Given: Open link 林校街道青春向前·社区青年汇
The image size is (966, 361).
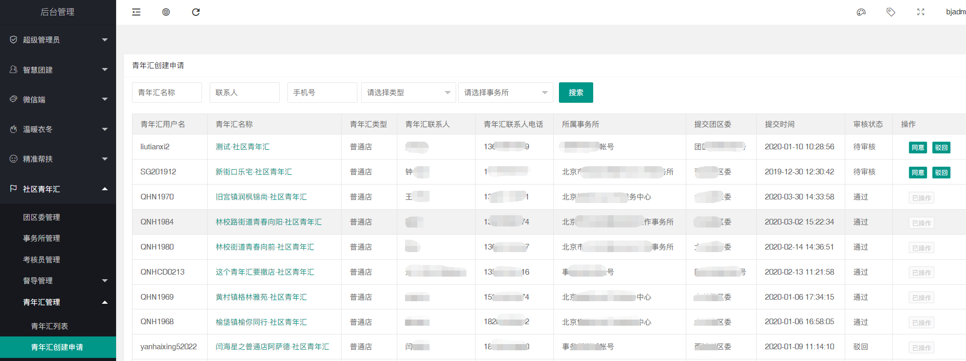Looking at the screenshot, I should tap(265, 247).
